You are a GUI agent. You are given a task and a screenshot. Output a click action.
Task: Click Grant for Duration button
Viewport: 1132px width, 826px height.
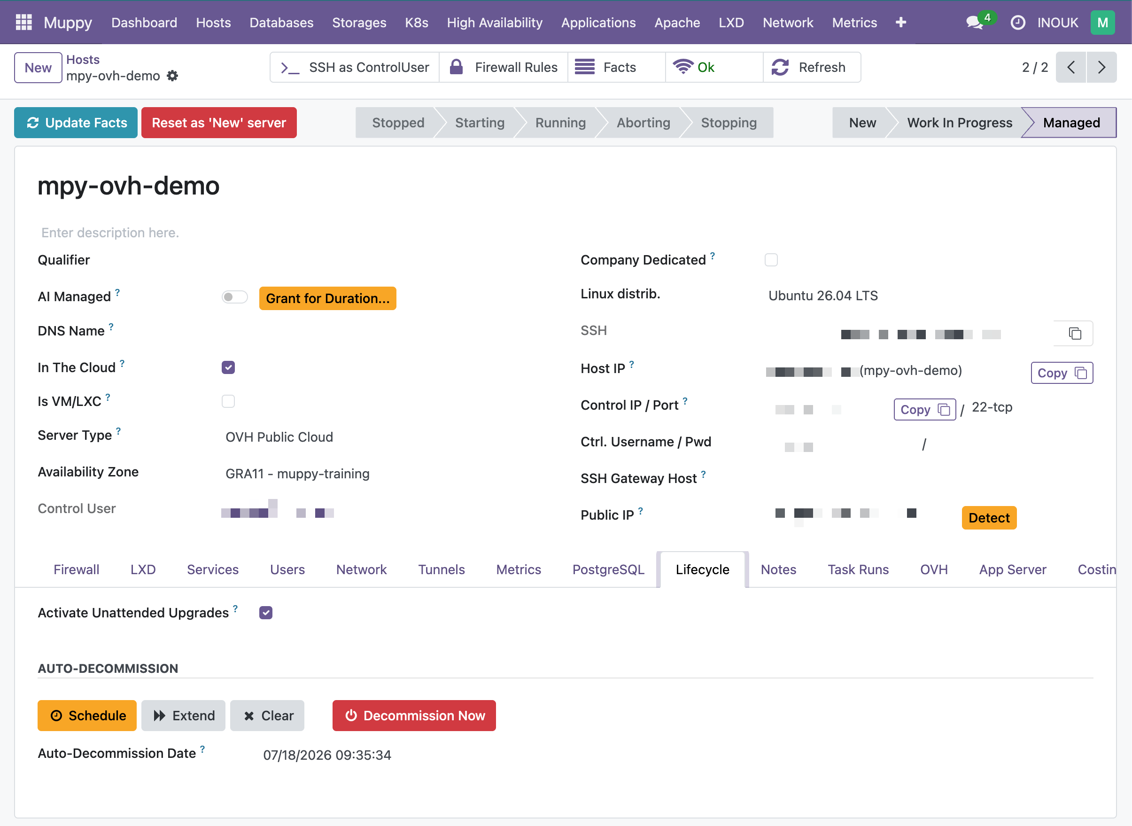point(328,298)
